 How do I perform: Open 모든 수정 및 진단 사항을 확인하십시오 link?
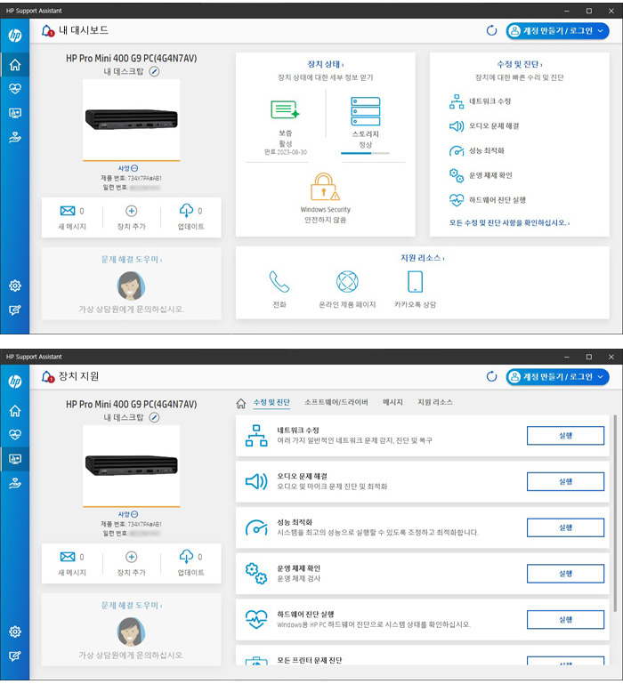click(509, 223)
